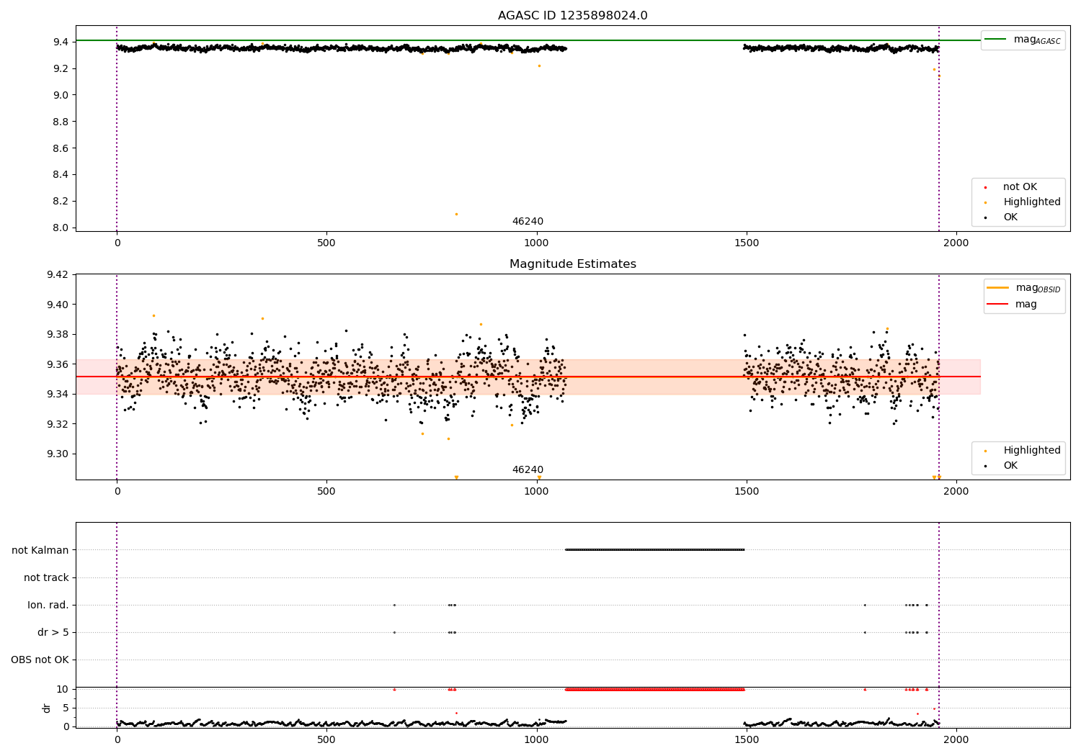Select 'OK' legend entry in top plot
The image size is (1081, 756).
[x=1010, y=217]
